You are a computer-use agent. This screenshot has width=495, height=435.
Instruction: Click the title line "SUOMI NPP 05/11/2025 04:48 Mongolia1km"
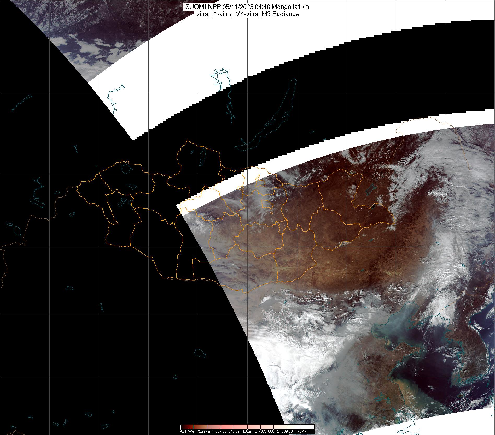247,7
